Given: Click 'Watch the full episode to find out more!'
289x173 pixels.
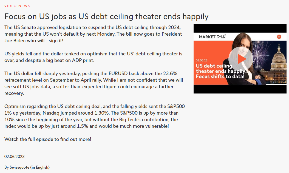Looking at the screenshot, I should click(48, 139).
